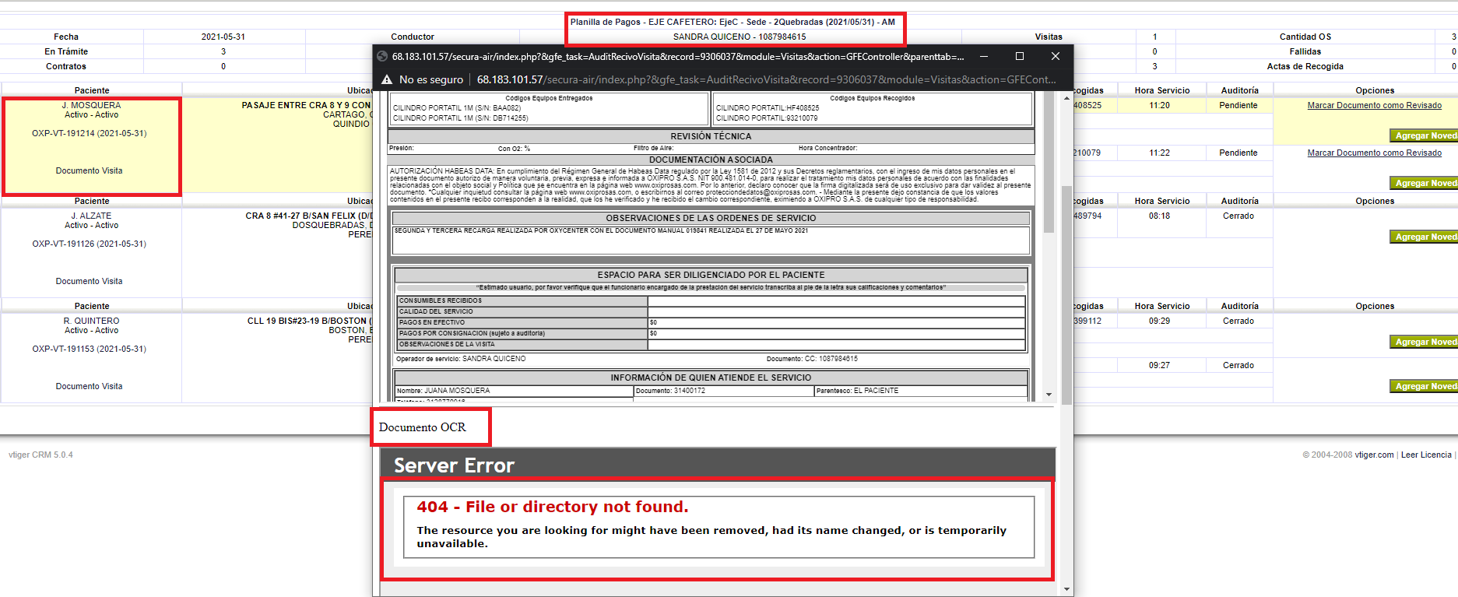Click the 'PAGOS EN EFECTIVO' row label
1458x597 pixels.
(432, 322)
